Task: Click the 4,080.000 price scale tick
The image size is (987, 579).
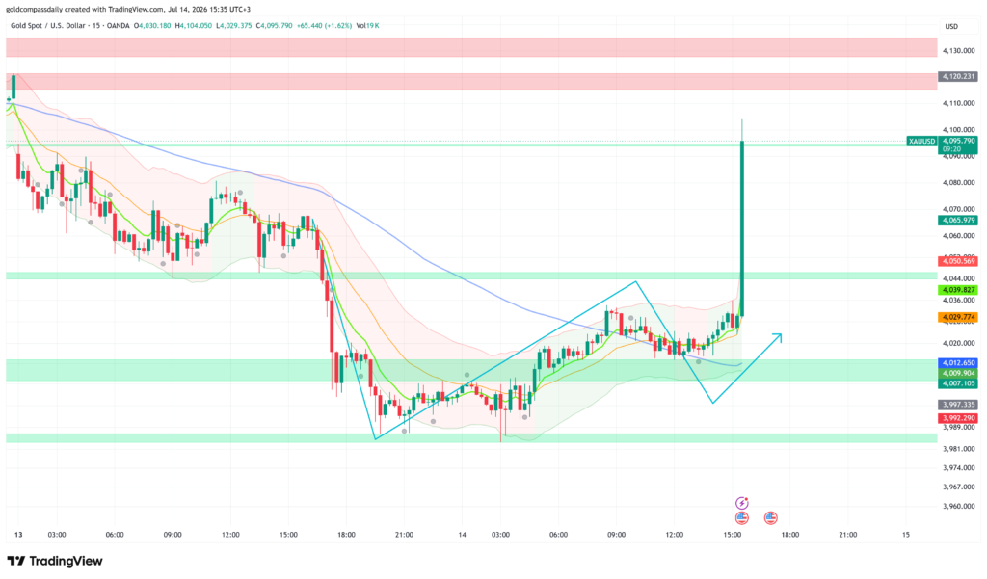Action: click(959, 183)
